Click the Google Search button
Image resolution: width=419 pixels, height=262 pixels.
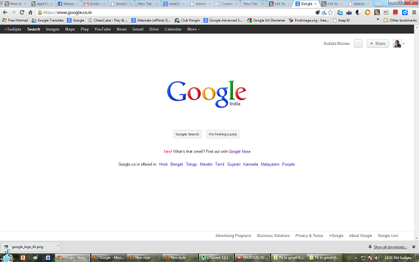click(187, 134)
